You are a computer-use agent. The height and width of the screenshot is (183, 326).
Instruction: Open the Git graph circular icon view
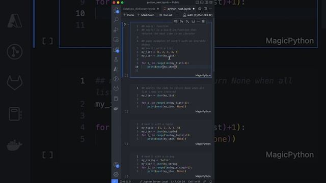tap(116, 79)
